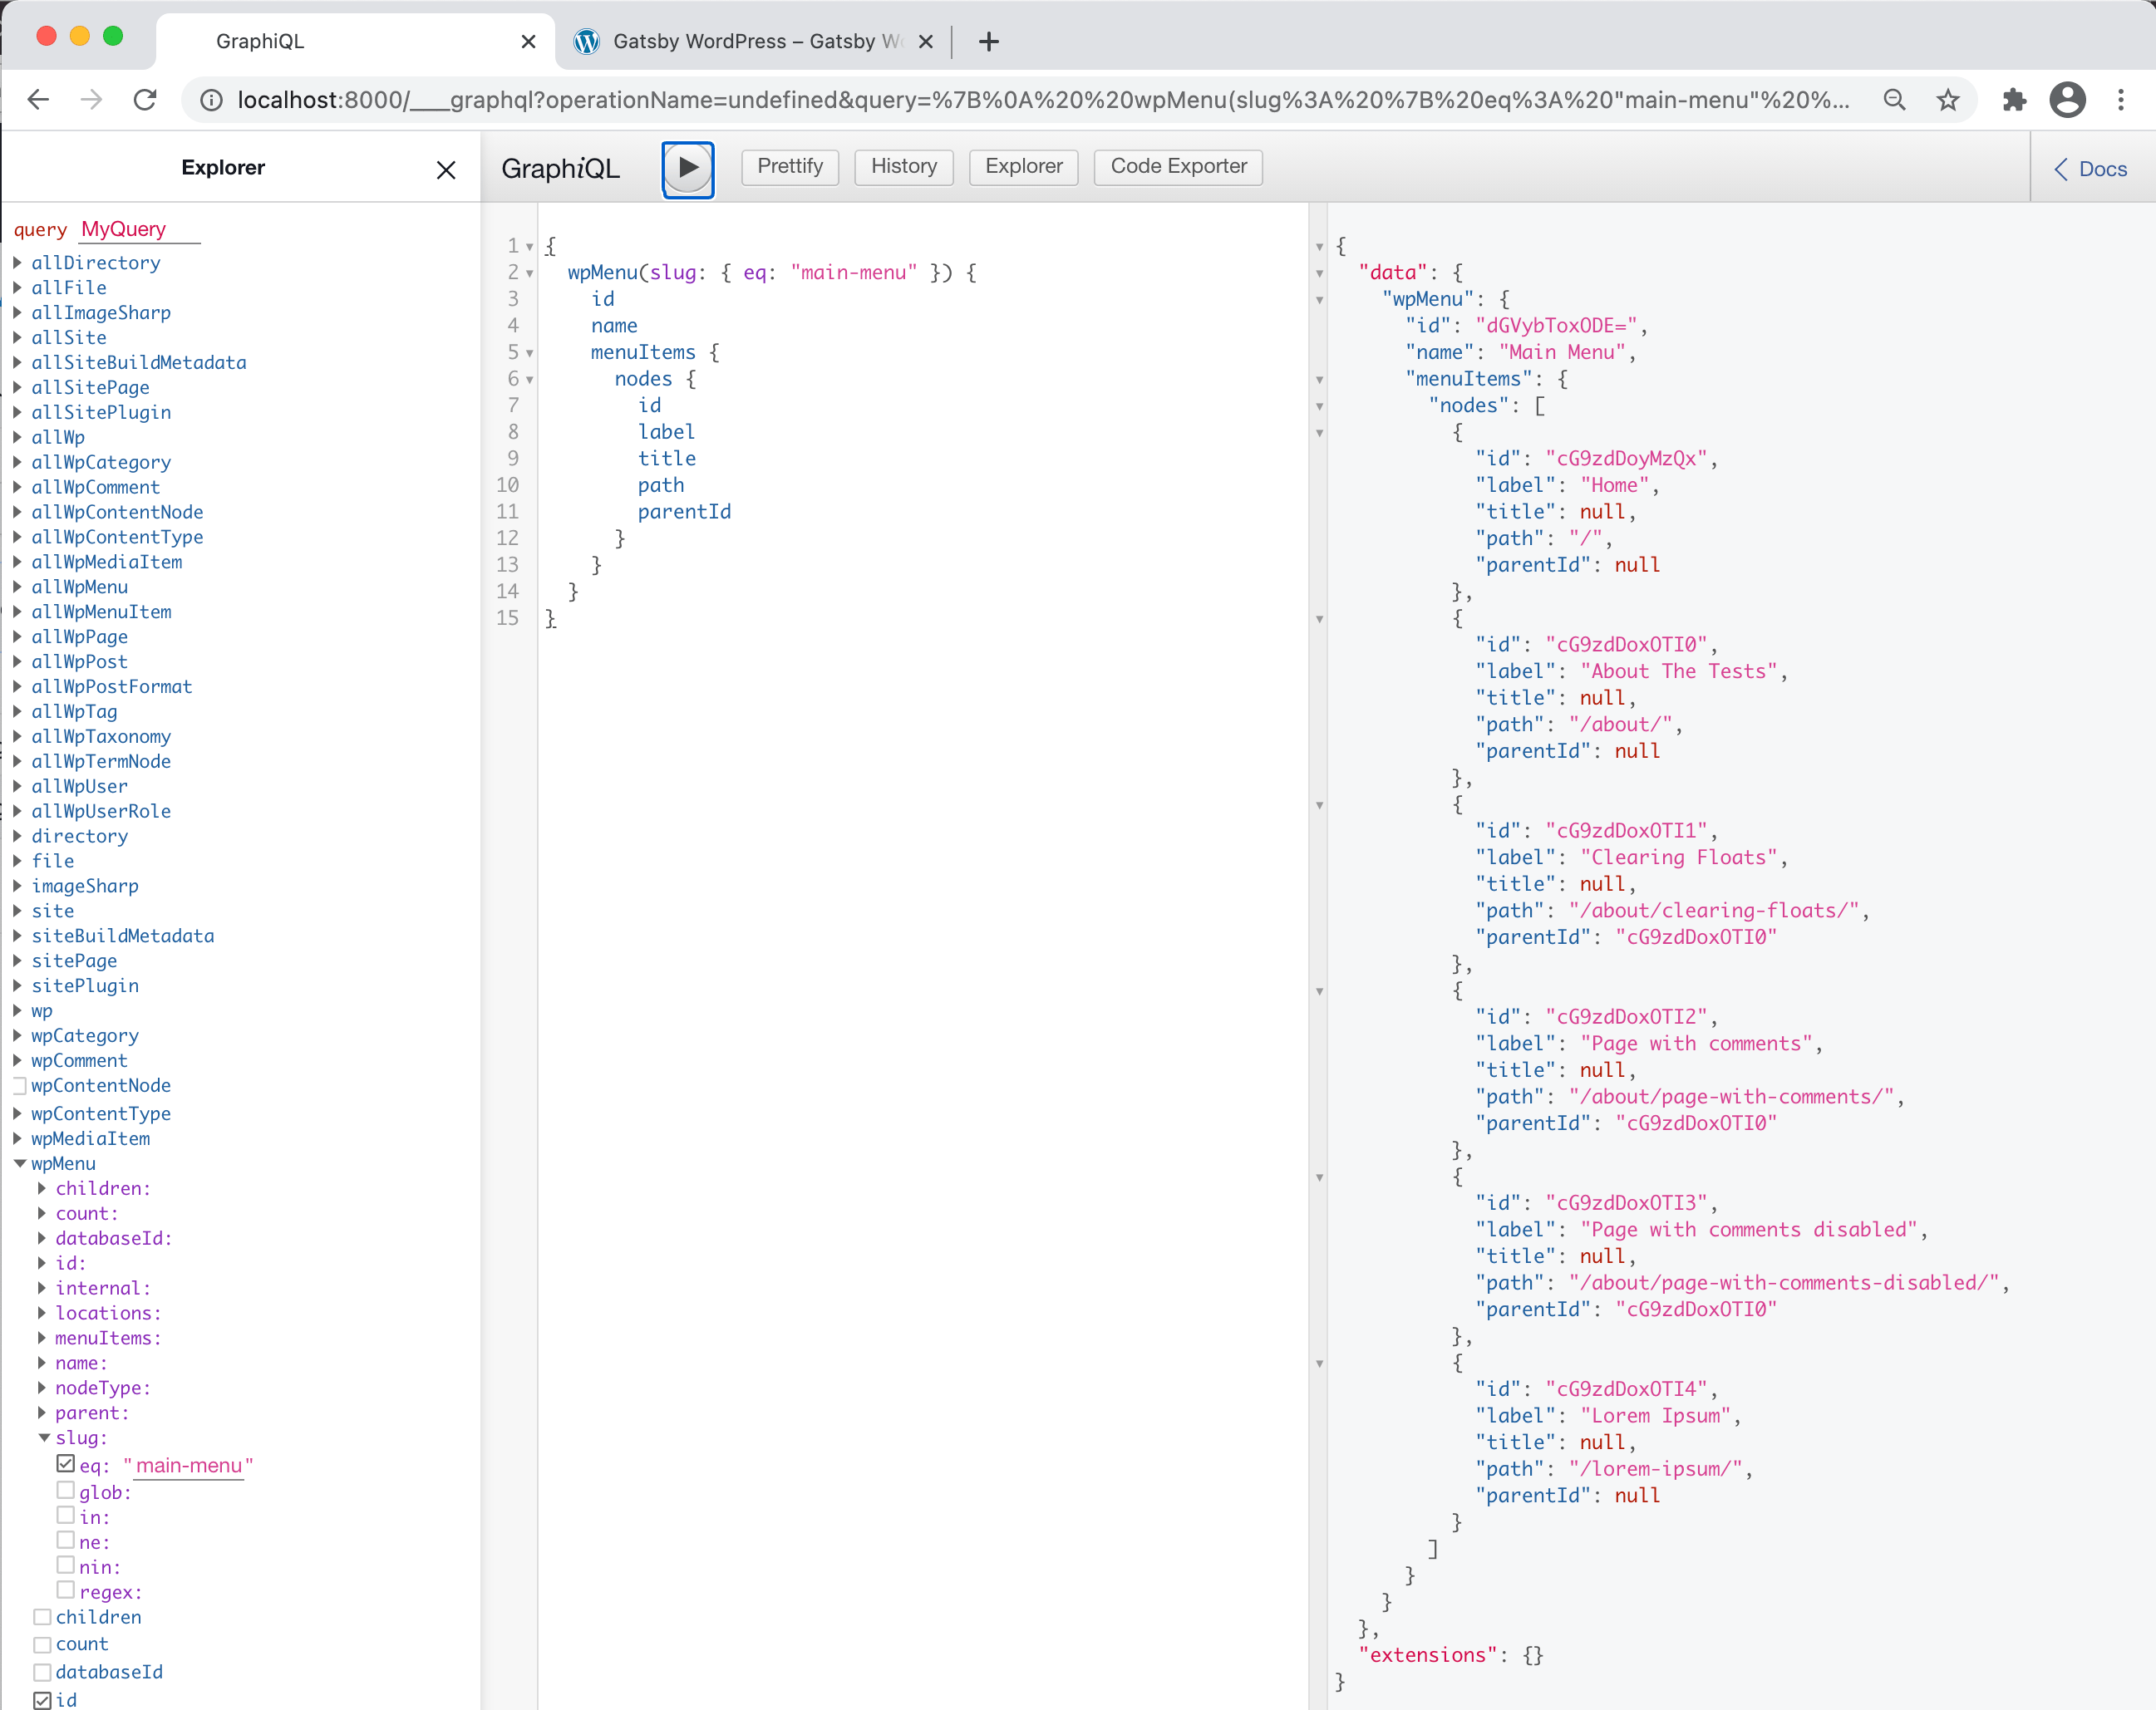Click the allWpTaxonomy tree item
Image resolution: width=2156 pixels, height=1710 pixels.
coord(100,736)
